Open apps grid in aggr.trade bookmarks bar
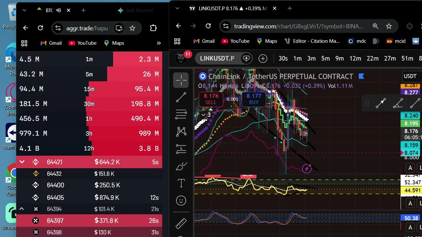 tap(24, 43)
